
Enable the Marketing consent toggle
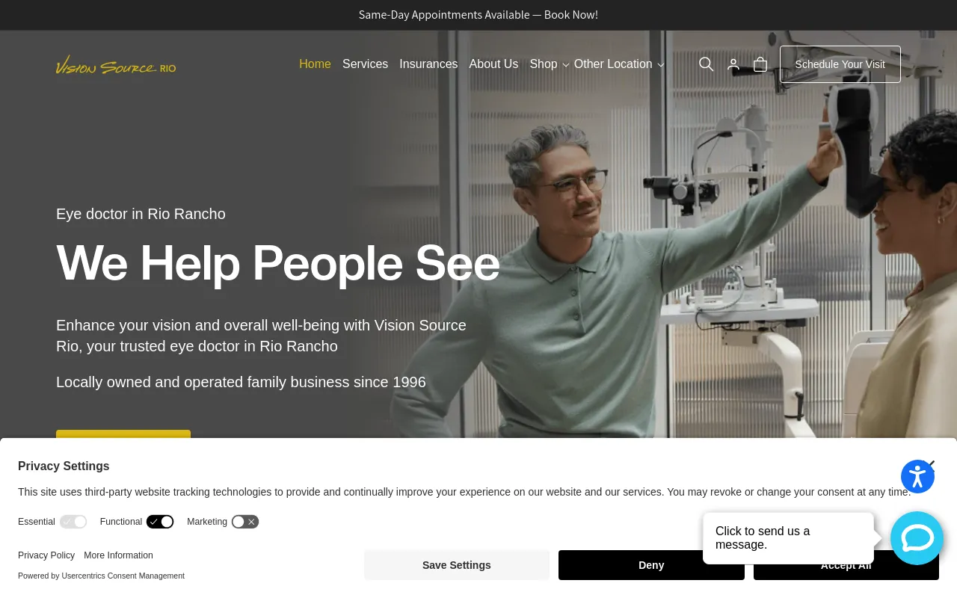coord(245,522)
